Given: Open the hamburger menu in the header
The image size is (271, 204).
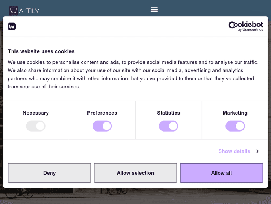Looking at the screenshot, I should [154, 10].
